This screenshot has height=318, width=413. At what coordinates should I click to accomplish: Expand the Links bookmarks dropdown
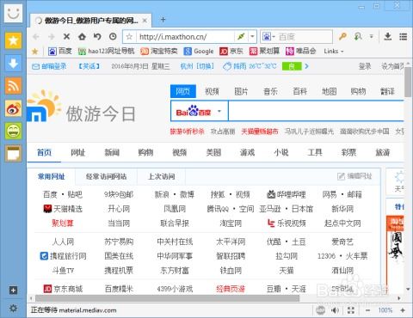coord(334,52)
